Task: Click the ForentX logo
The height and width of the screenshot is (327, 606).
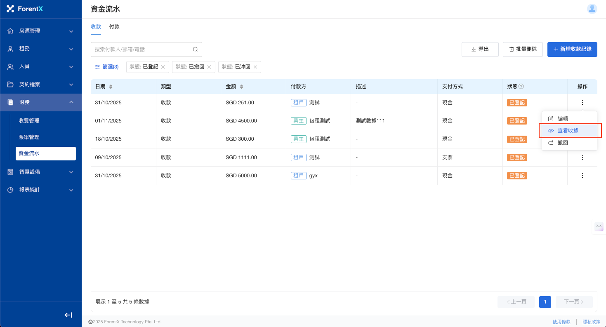Action: (x=25, y=9)
